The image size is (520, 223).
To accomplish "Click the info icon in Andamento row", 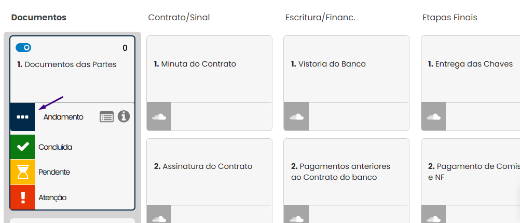I will (x=124, y=116).
